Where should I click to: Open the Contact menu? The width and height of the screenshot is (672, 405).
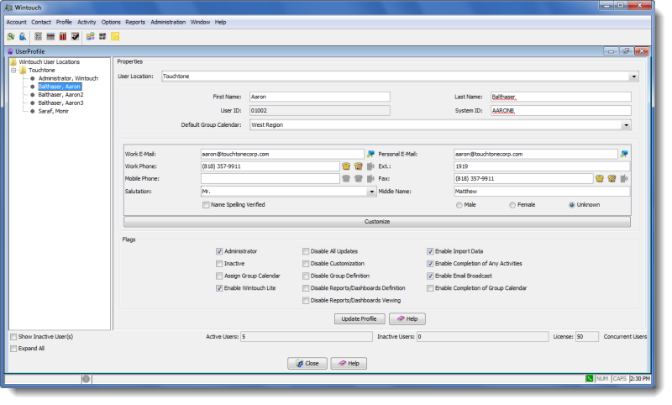[41, 23]
